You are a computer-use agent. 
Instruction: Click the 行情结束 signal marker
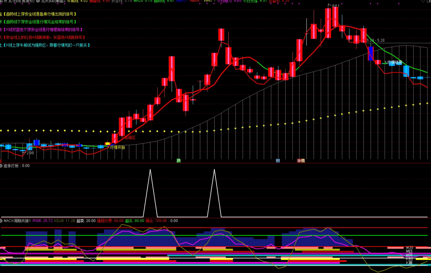click(394, 62)
